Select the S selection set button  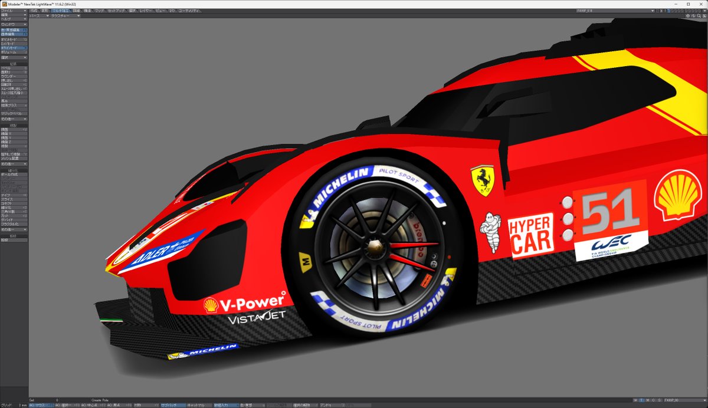659,400
